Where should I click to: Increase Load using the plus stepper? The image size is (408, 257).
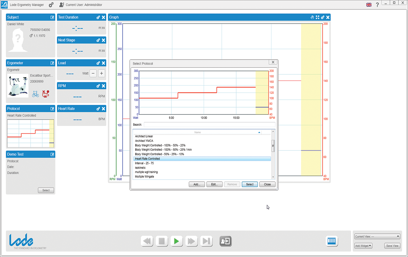pyautogui.click(x=101, y=73)
